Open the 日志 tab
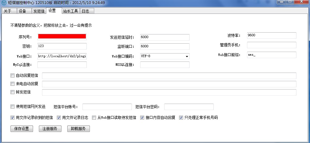310x143 pixels. pyautogui.click(x=87, y=11)
